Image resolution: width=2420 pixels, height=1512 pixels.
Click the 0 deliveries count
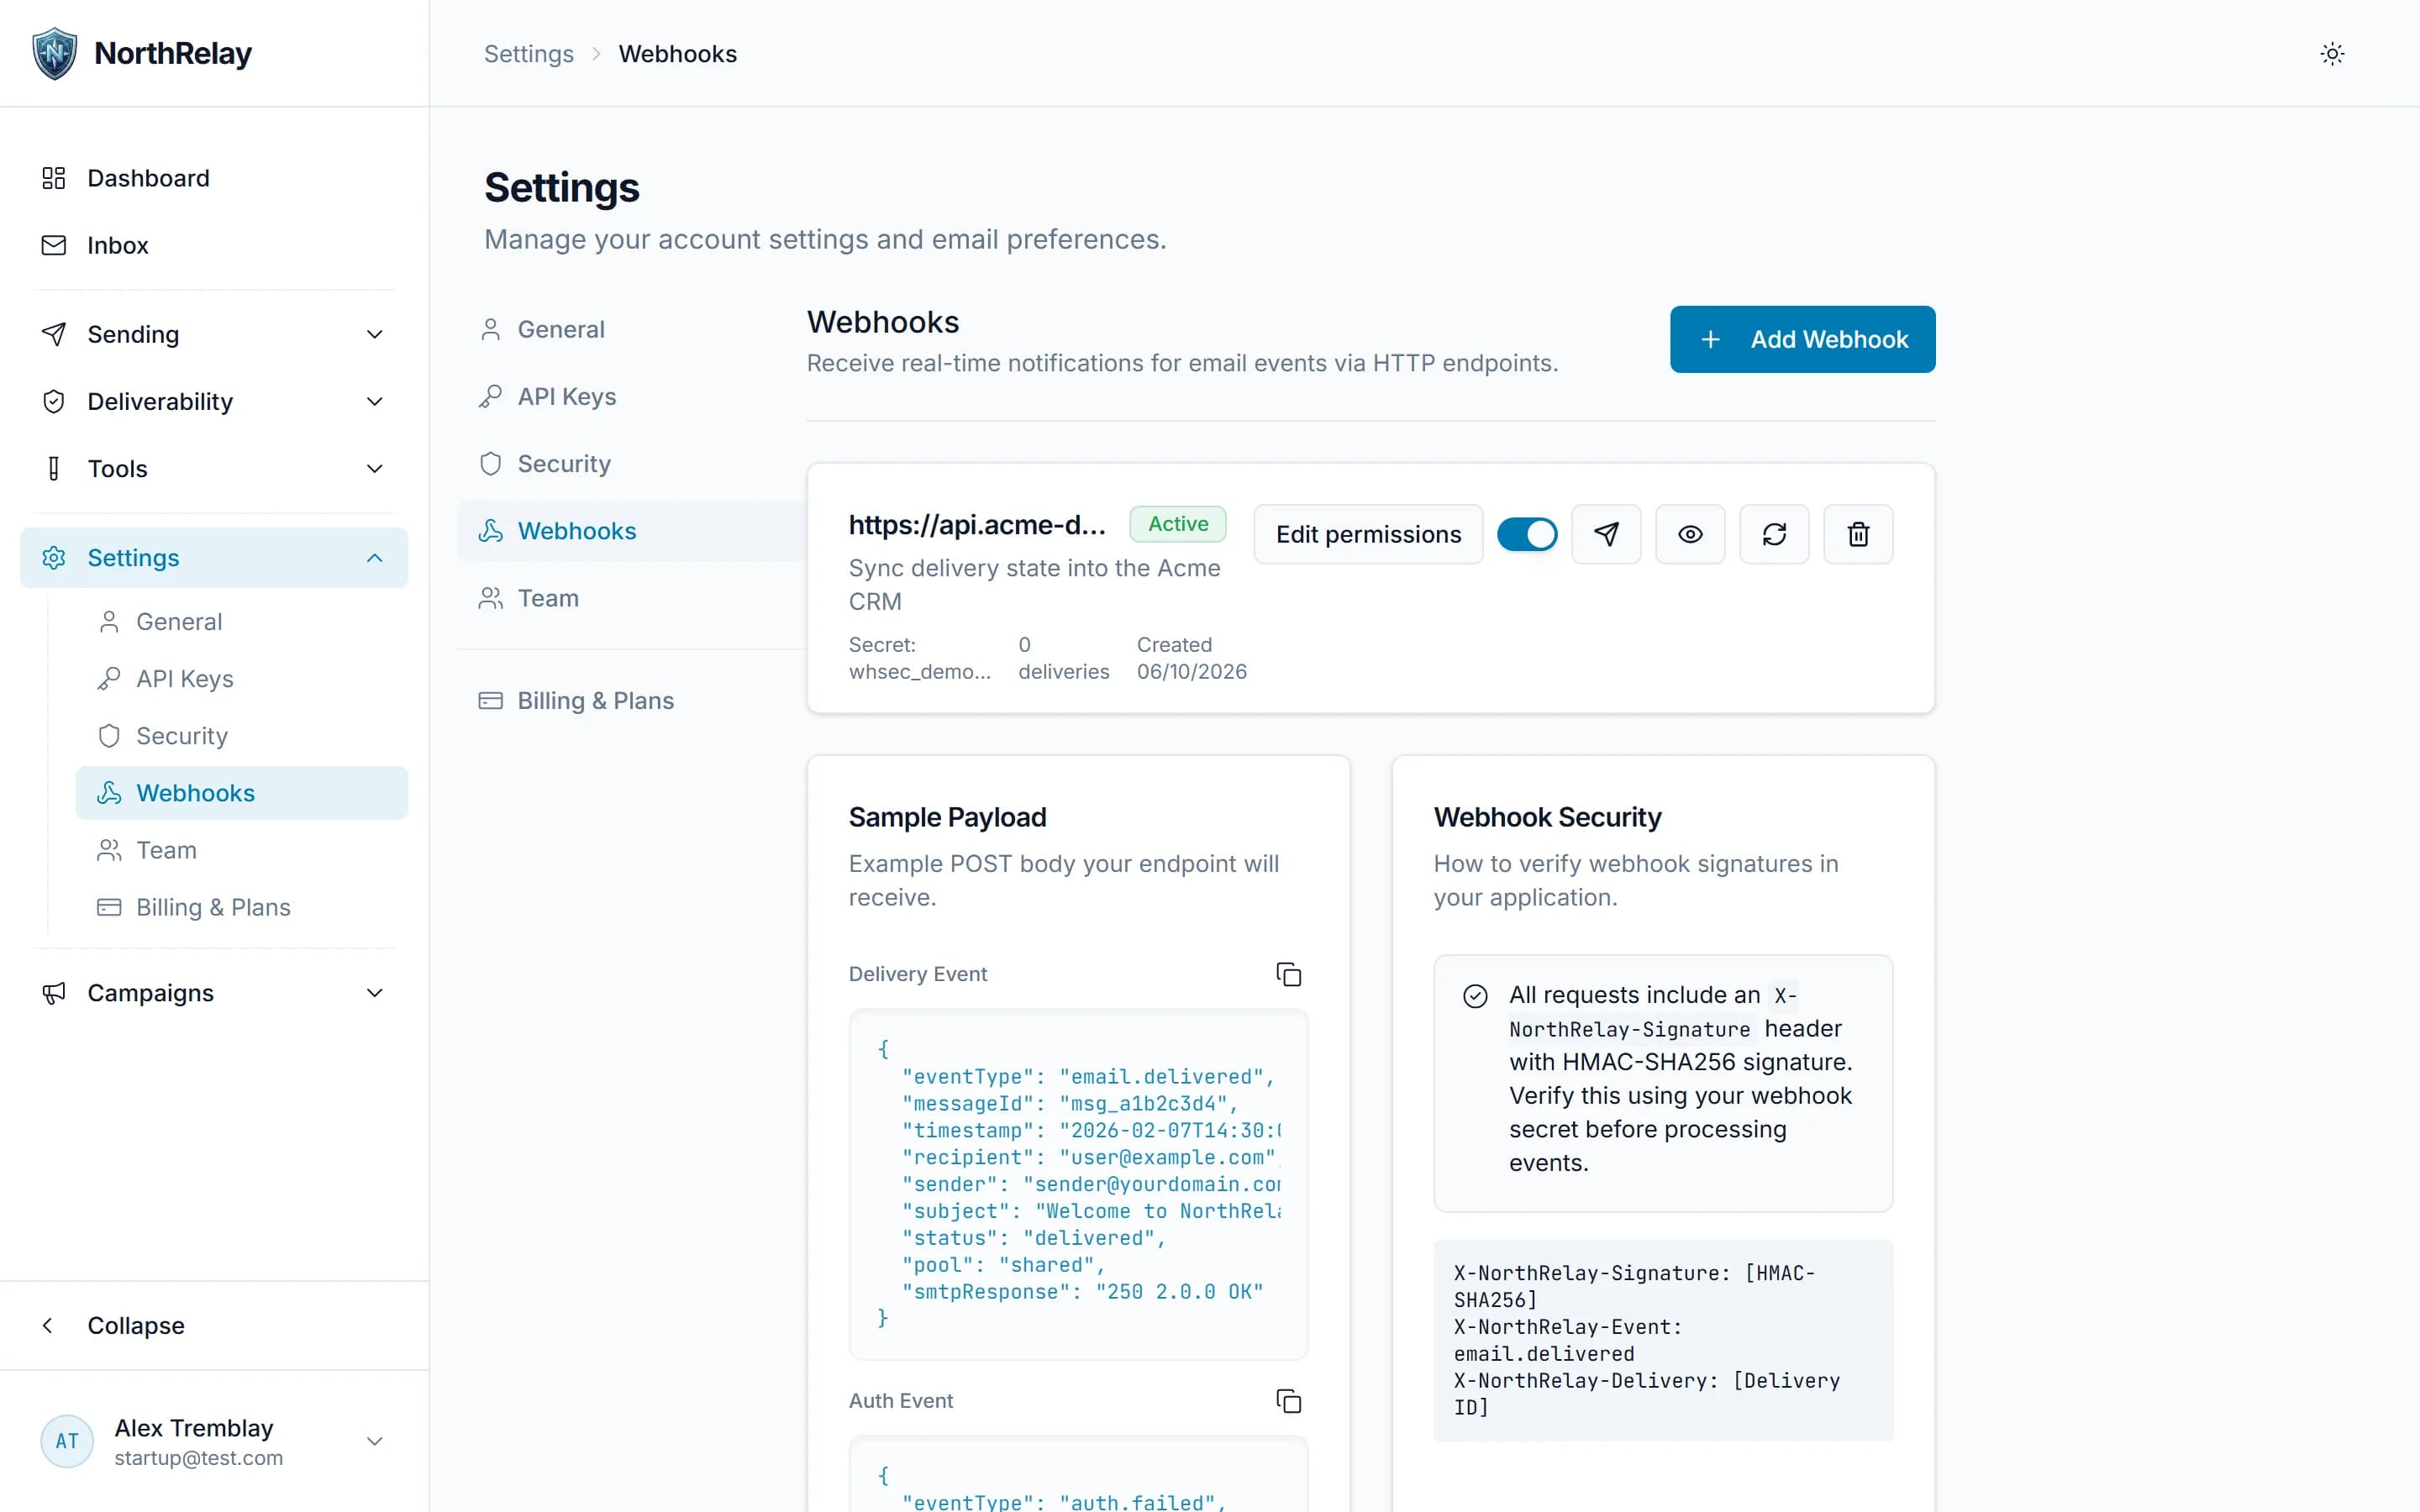coord(1063,658)
